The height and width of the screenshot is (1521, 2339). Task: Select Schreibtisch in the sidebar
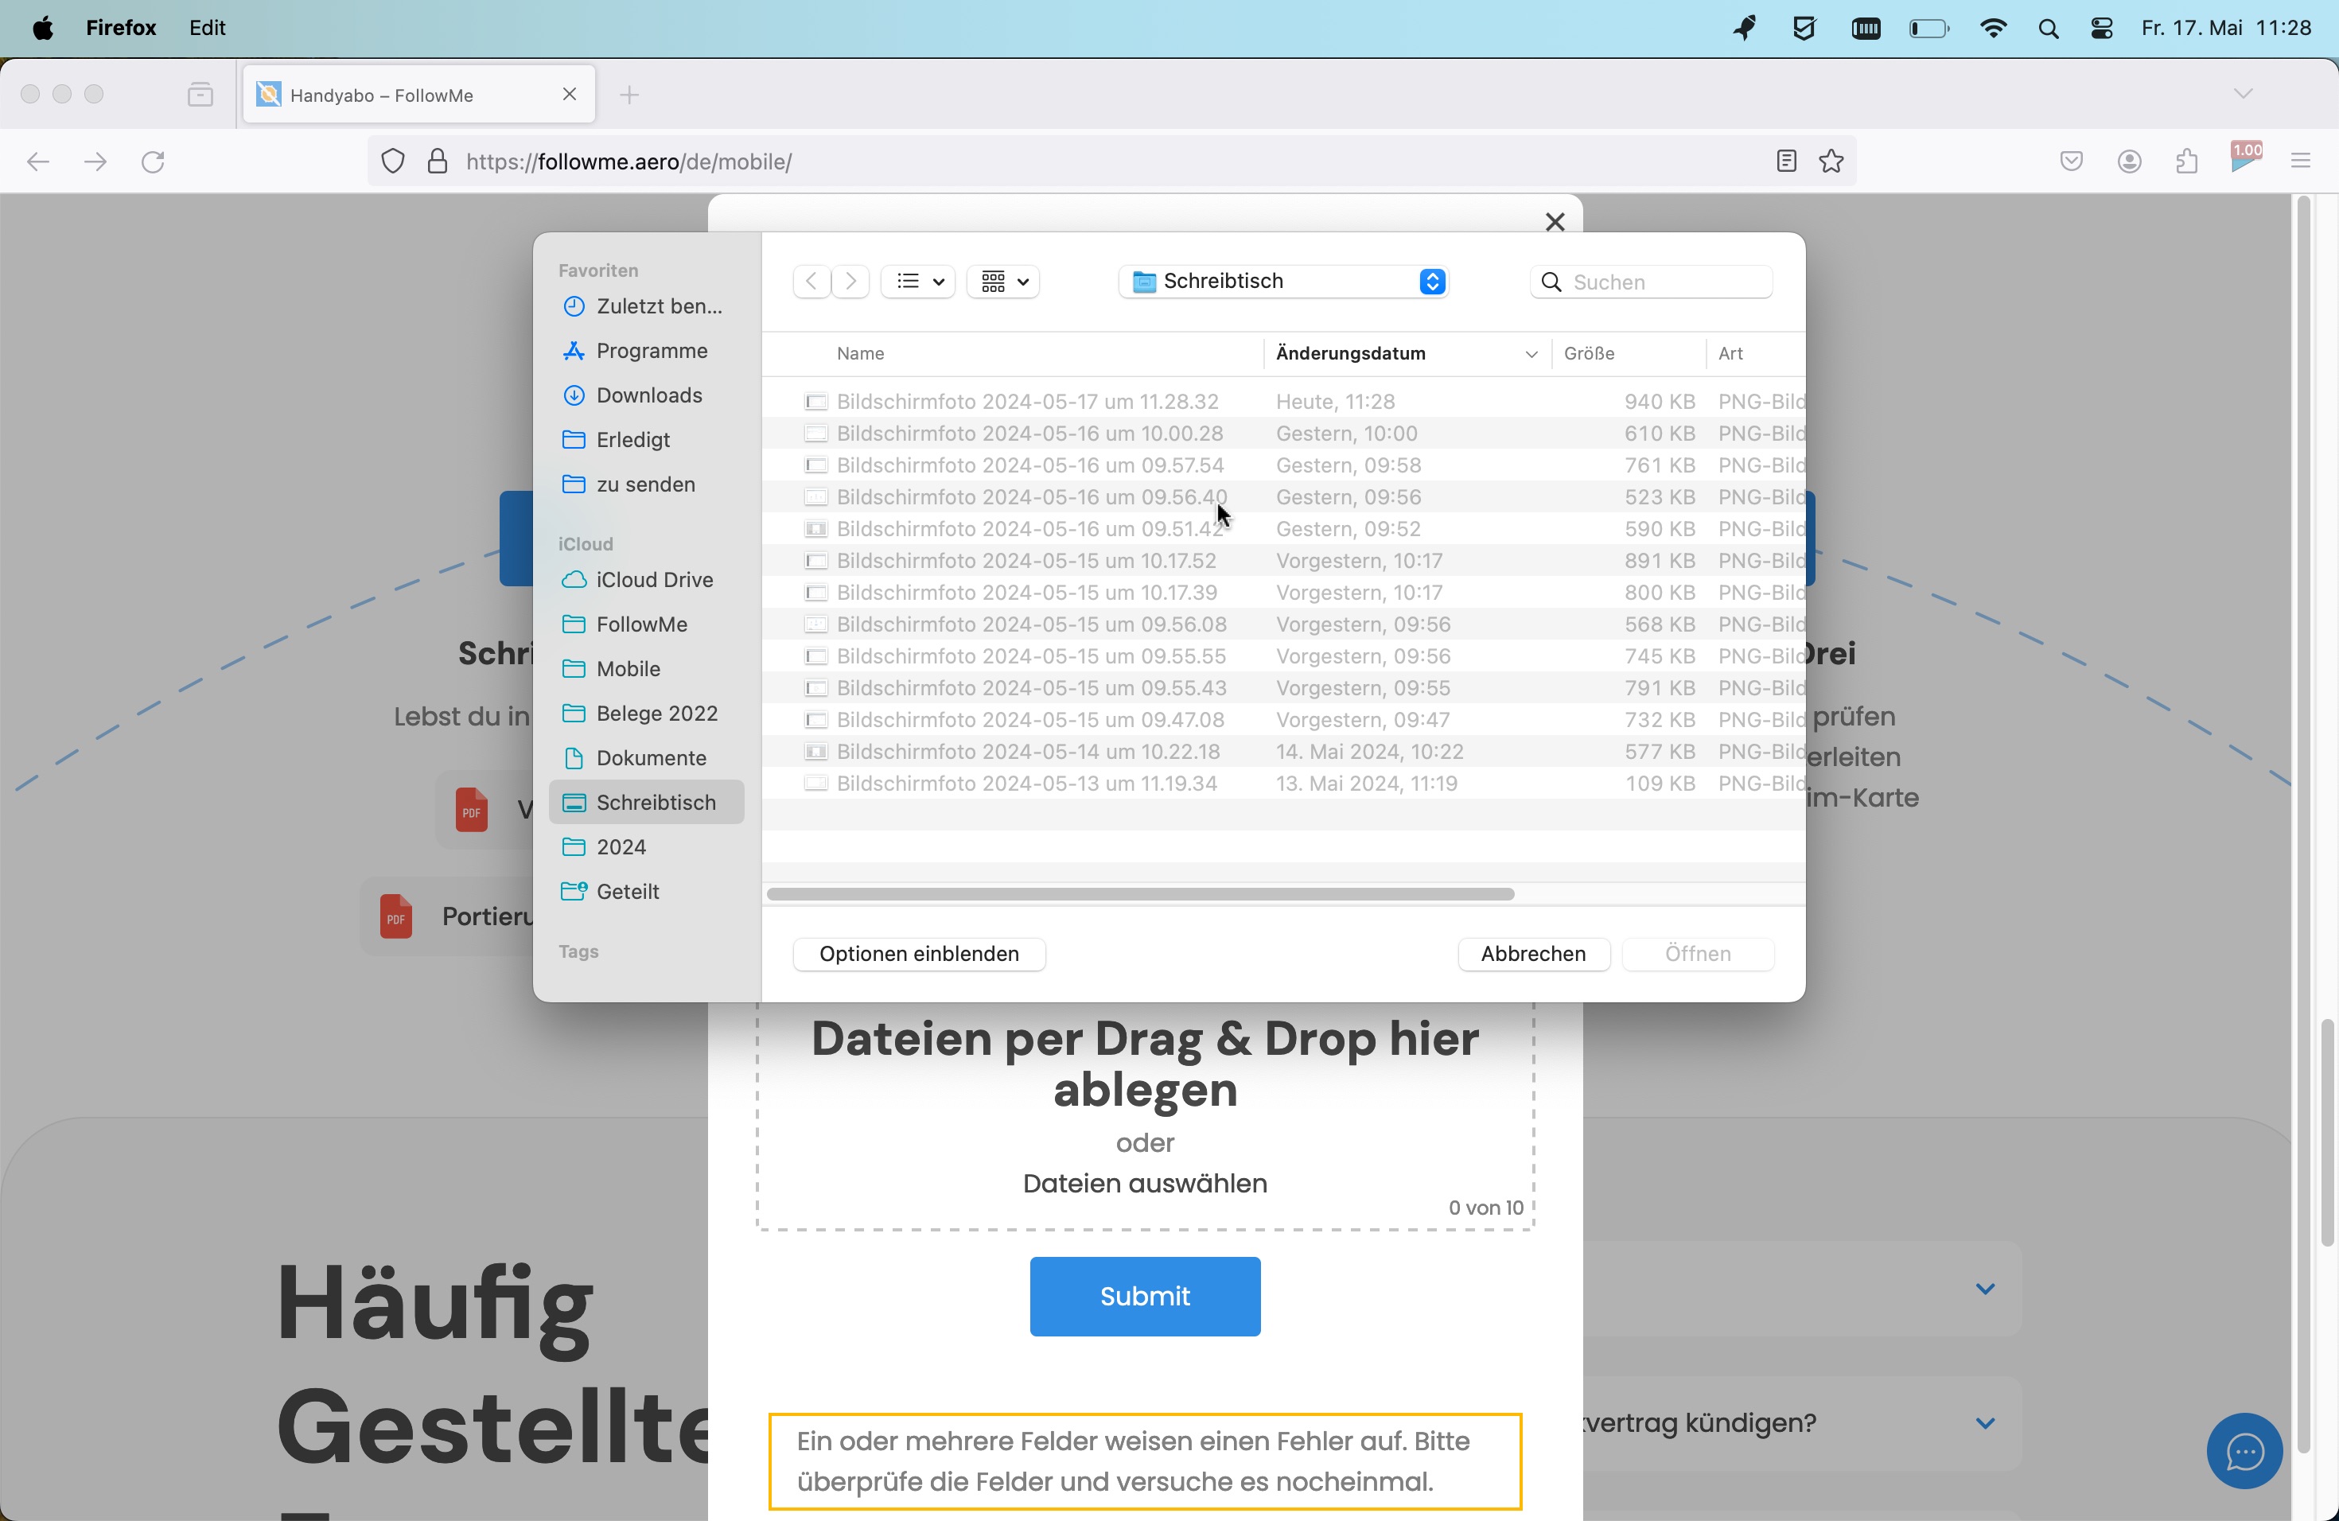coord(646,803)
